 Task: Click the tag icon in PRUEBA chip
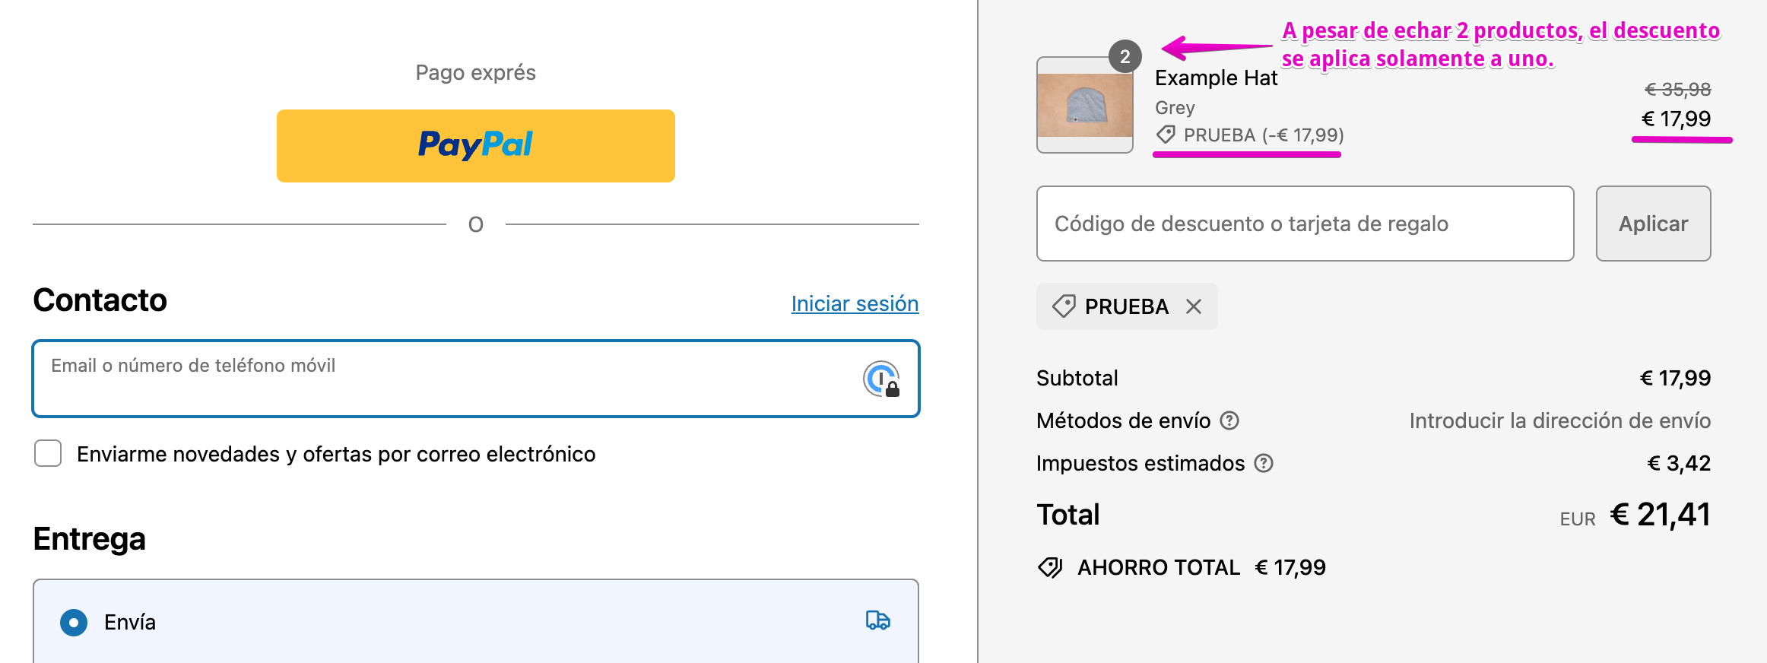1064,306
